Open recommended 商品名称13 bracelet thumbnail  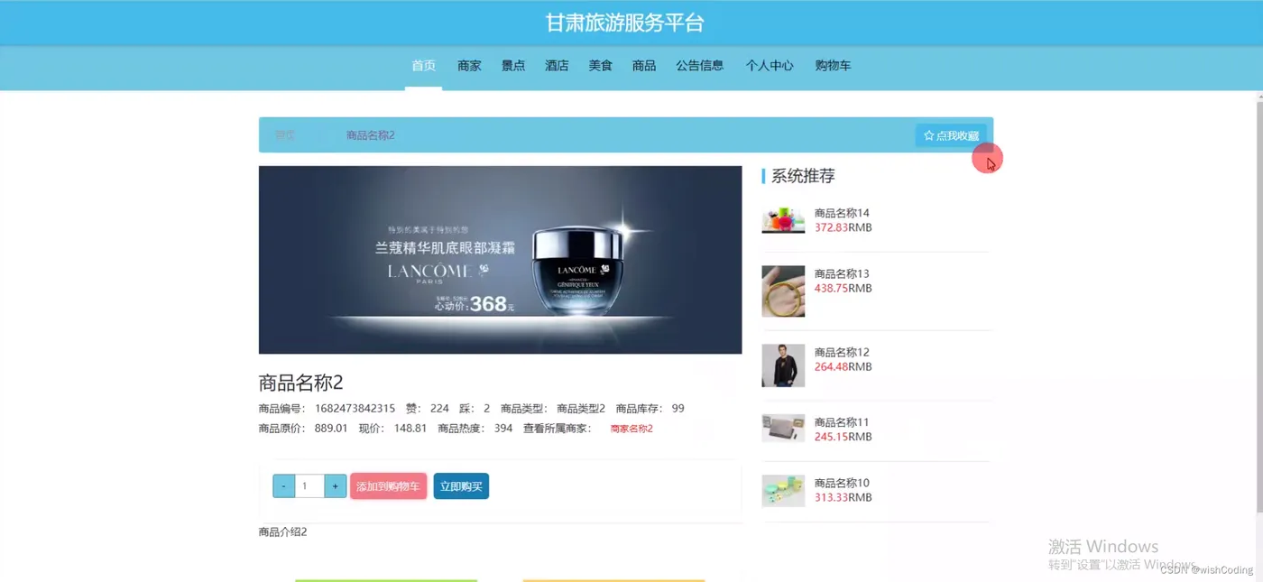[783, 291]
